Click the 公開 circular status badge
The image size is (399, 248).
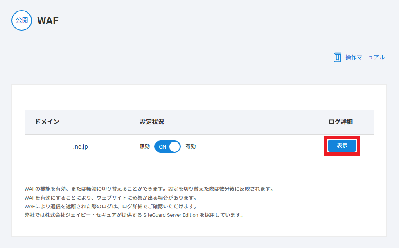(22, 20)
